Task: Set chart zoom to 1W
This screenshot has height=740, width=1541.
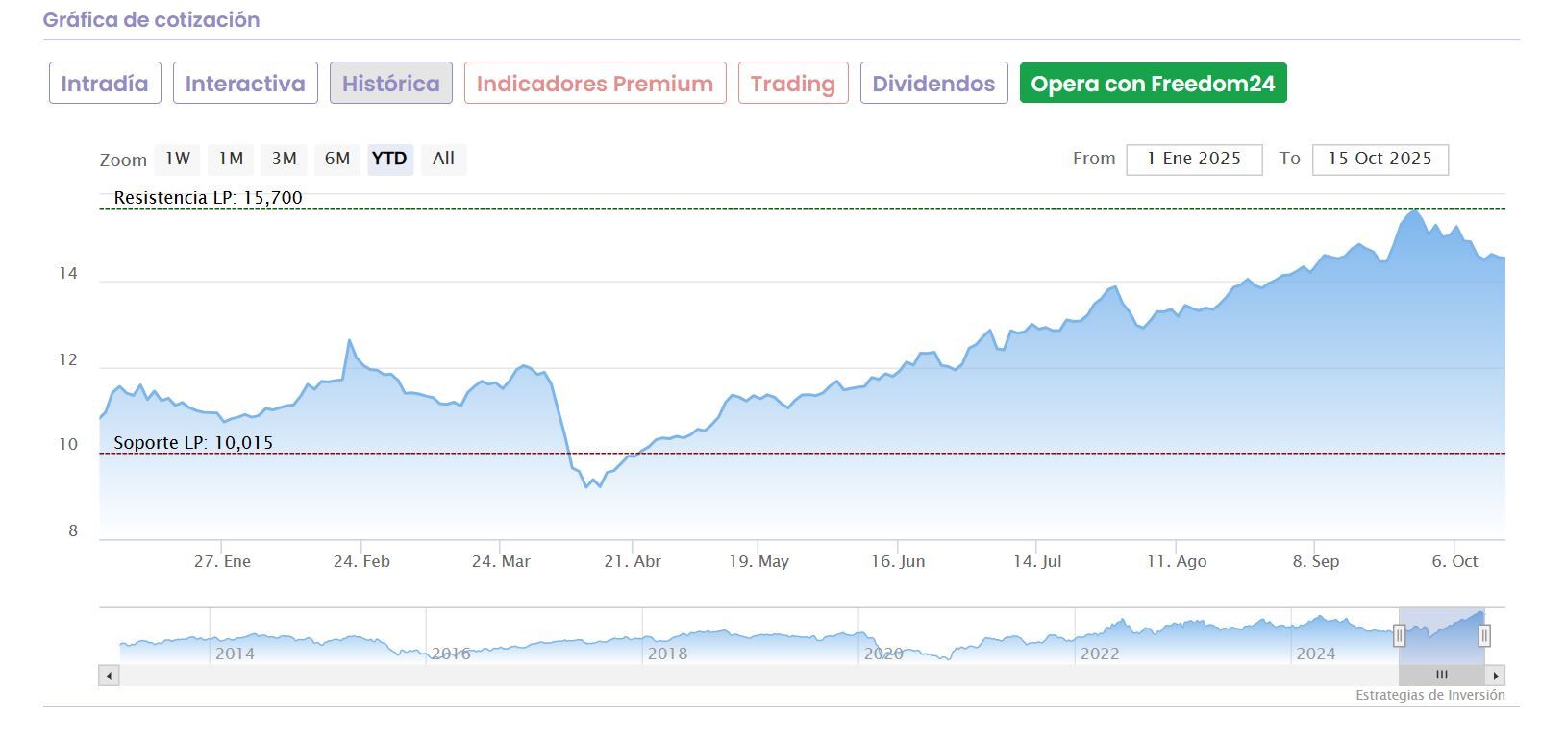Action: pos(178,159)
